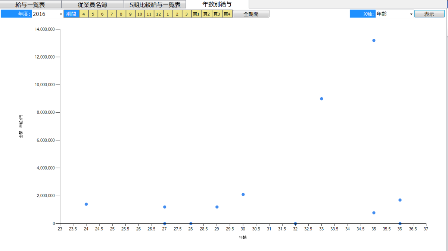Select month 3 in the period bar
This screenshot has height=251, width=448.
[x=186, y=14]
